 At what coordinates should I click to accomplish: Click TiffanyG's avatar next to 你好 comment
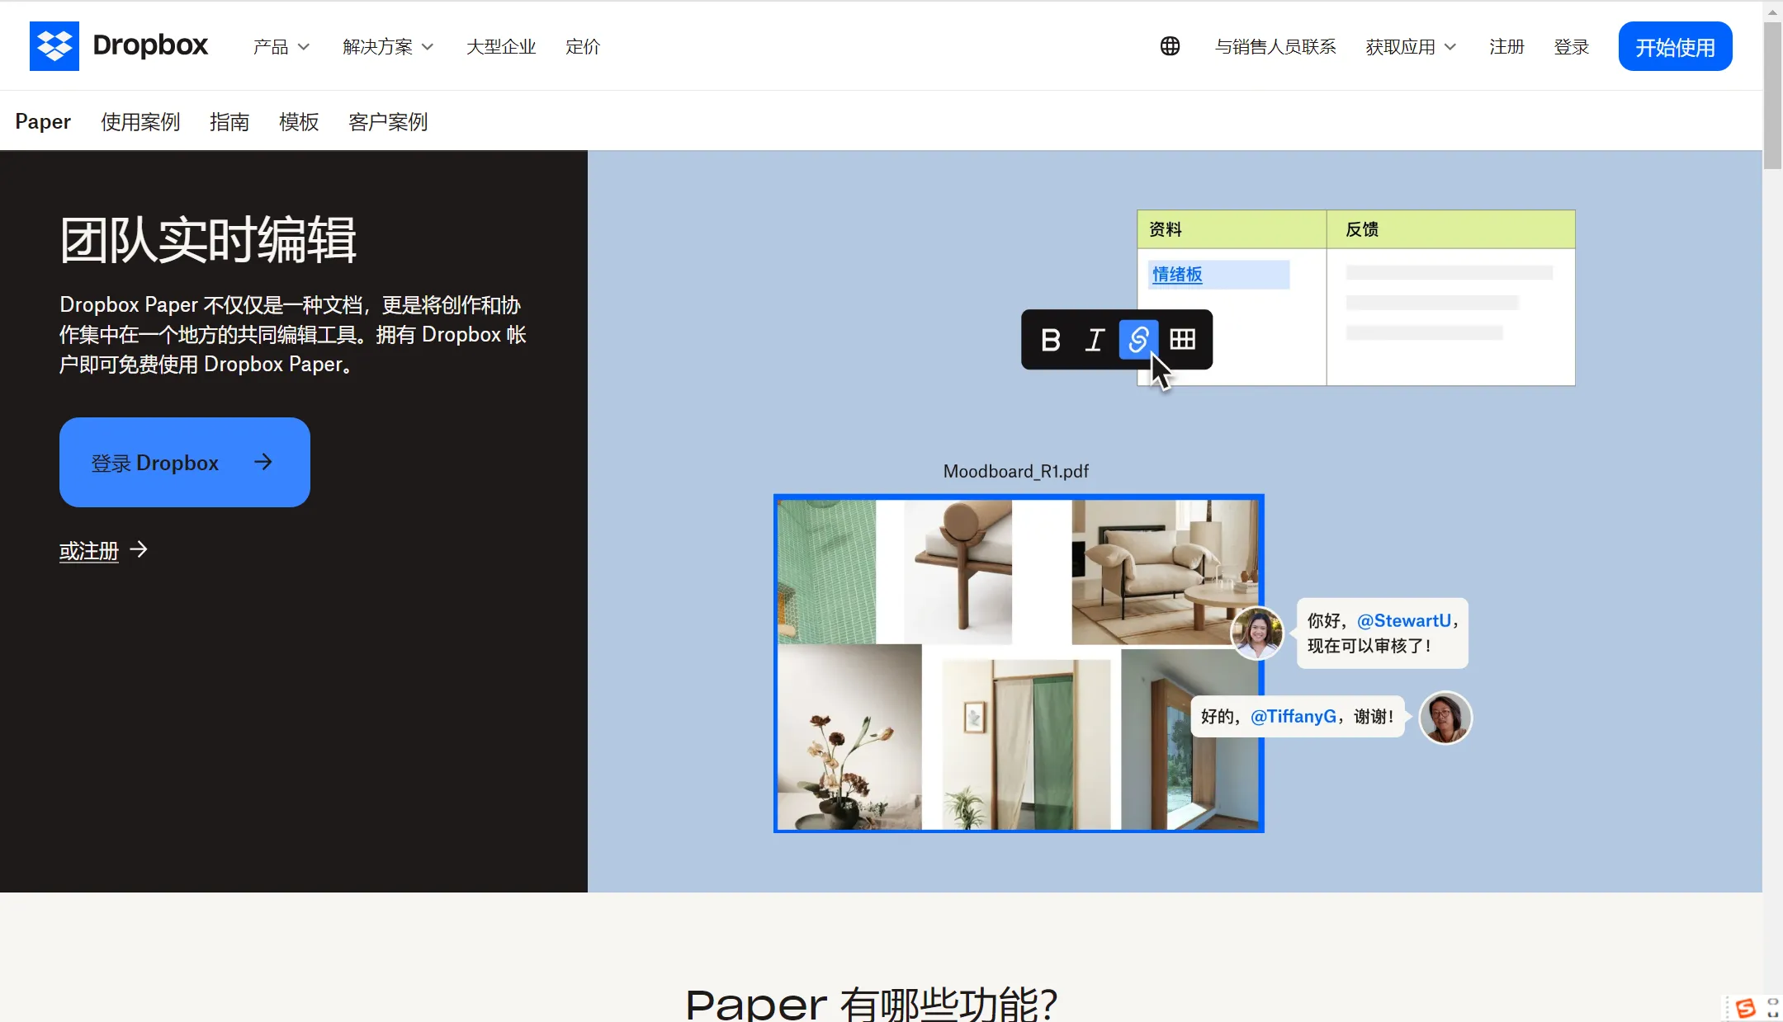[x=1257, y=633]
